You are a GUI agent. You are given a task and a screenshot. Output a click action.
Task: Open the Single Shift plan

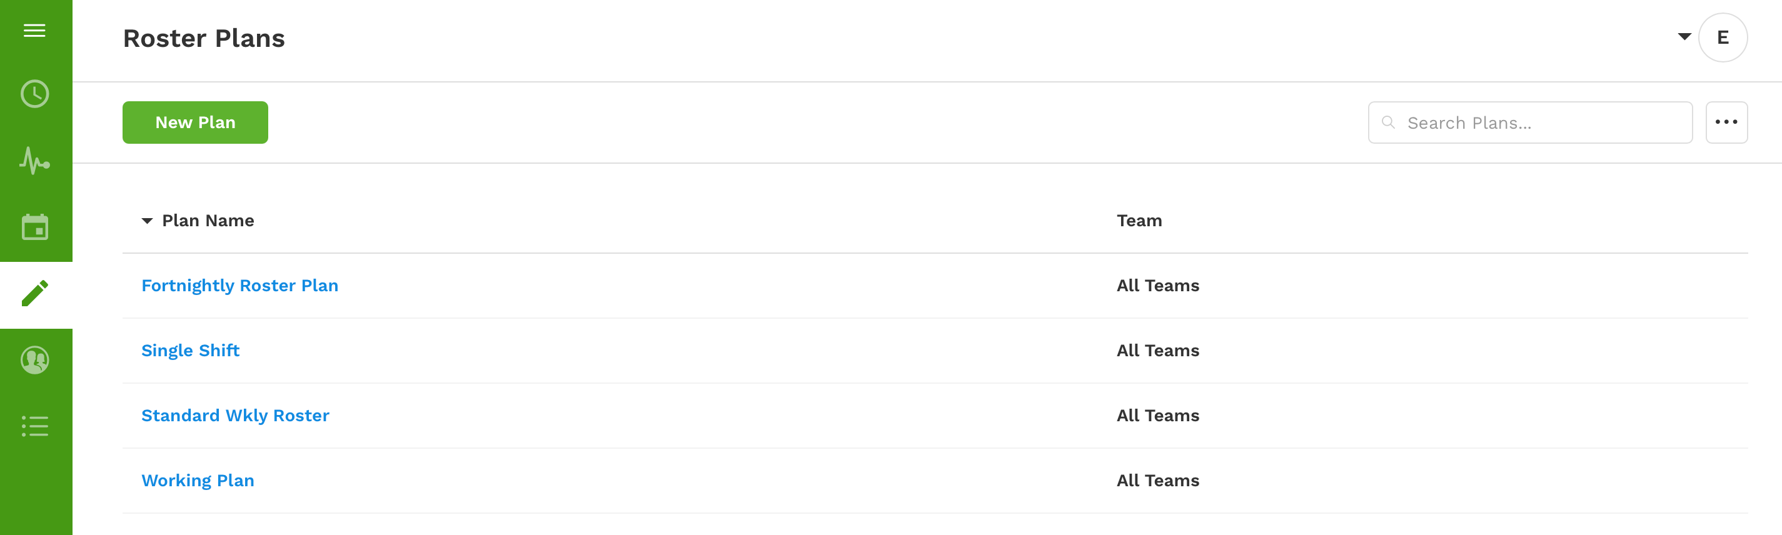point(190,351)
